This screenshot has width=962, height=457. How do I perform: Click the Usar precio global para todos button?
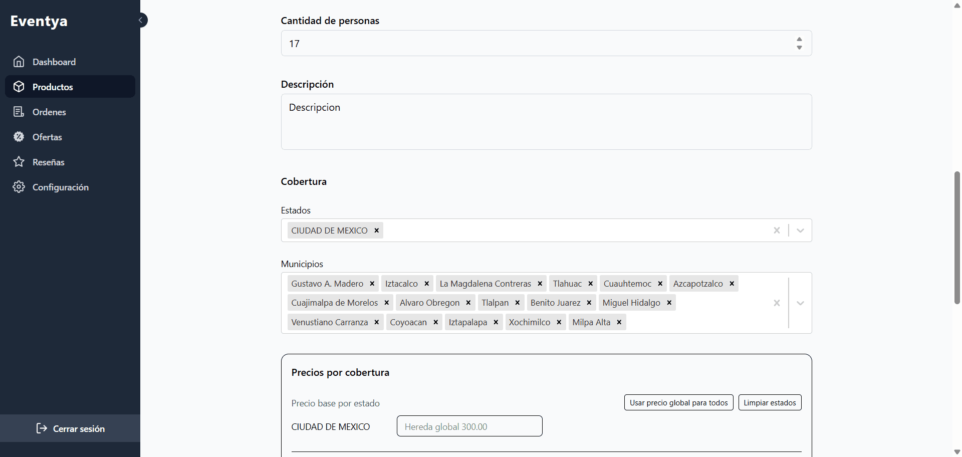678,402
